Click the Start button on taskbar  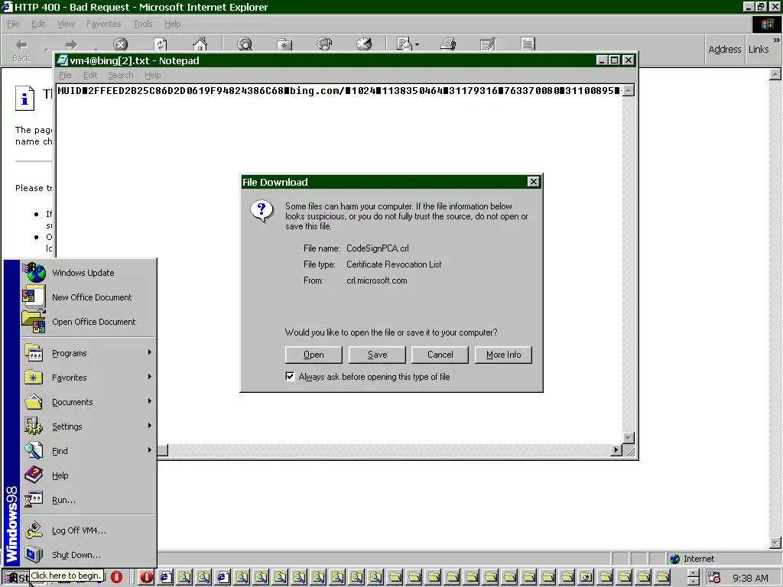15,578
